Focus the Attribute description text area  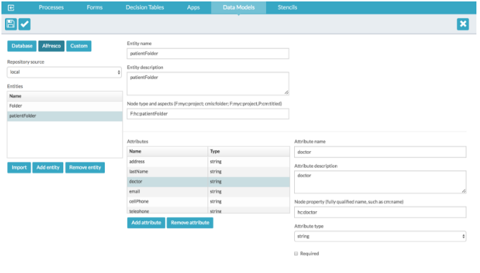tap(380, 182)
